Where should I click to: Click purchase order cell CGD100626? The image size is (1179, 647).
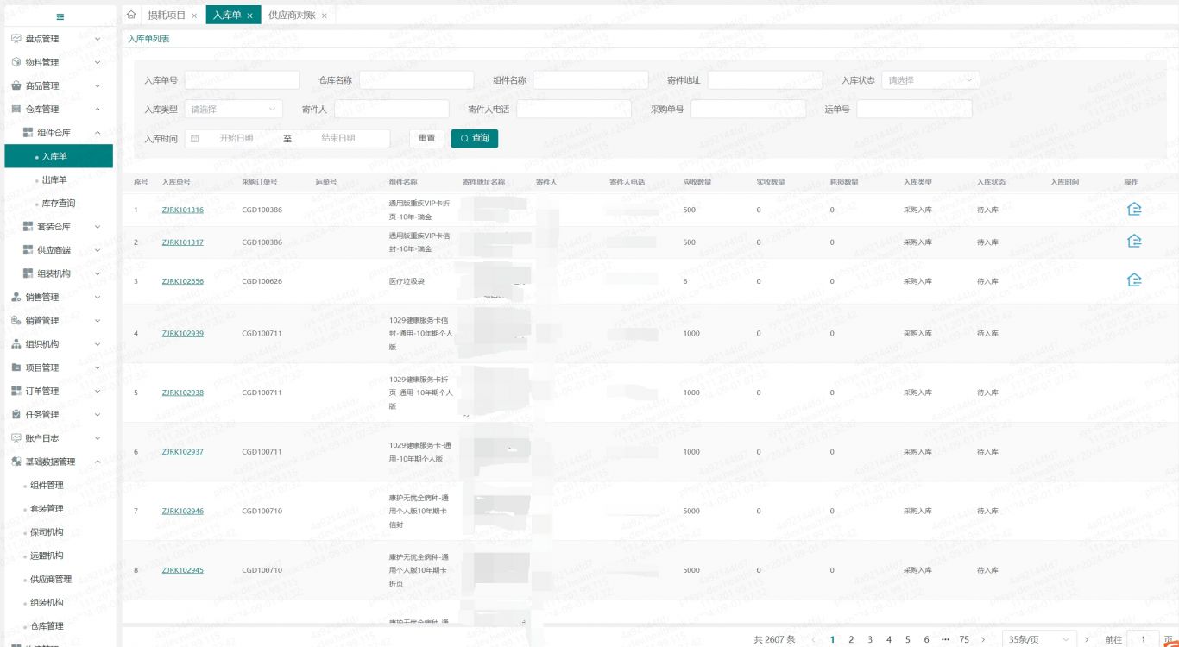click(x=262, y=281)
